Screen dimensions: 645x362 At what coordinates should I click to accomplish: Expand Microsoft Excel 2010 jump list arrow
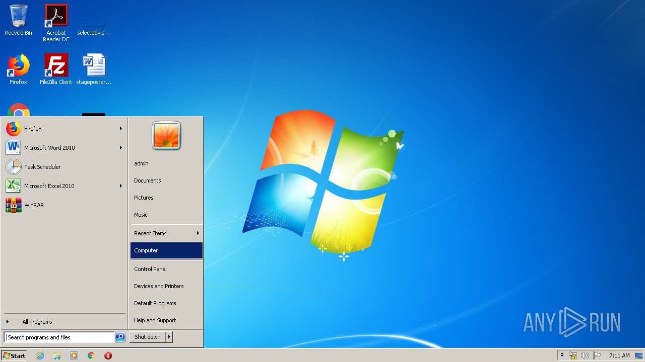121,186
